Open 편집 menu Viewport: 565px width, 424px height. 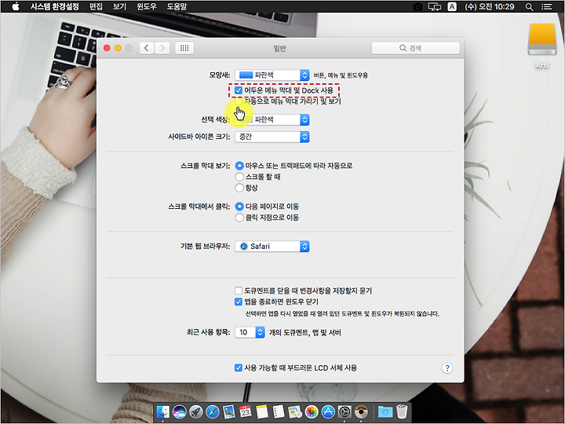coord(96,6)
